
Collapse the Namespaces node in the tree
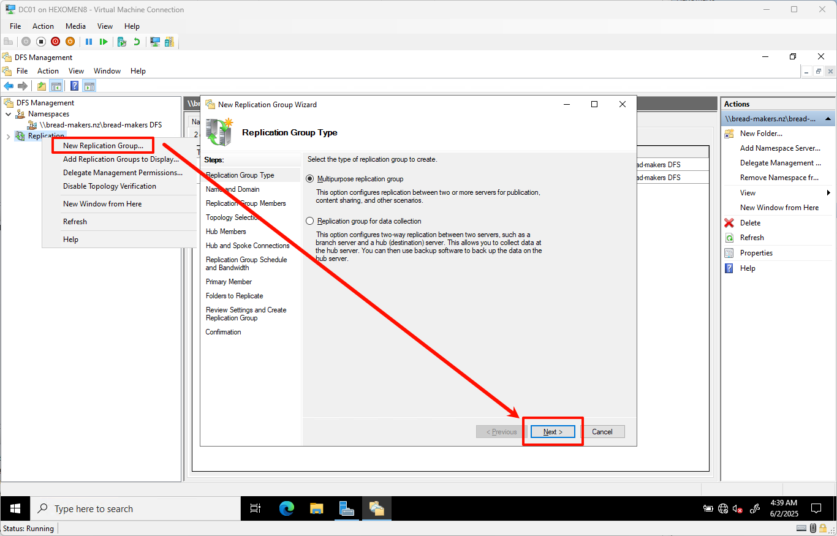coord(8,113)
